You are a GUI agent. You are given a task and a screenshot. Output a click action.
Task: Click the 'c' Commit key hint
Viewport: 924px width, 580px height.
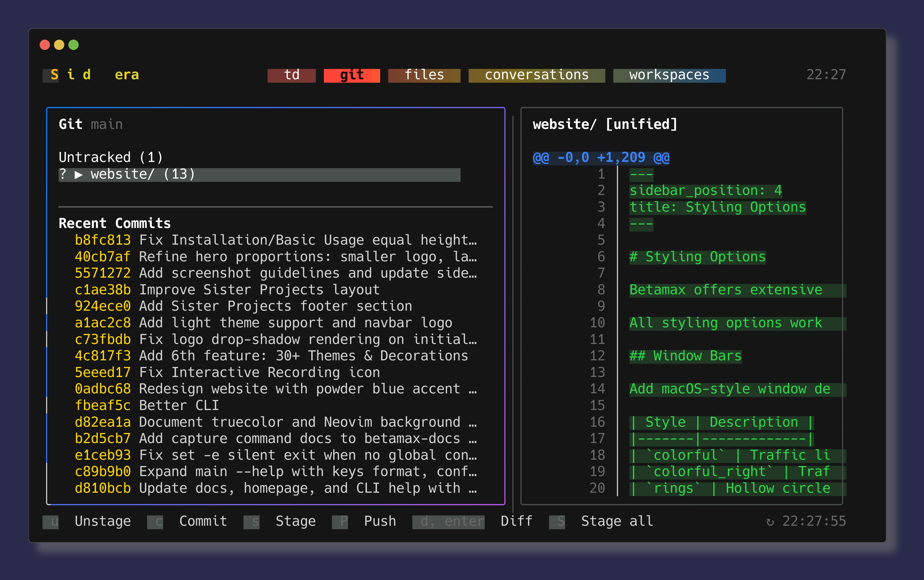click(155, 522)
